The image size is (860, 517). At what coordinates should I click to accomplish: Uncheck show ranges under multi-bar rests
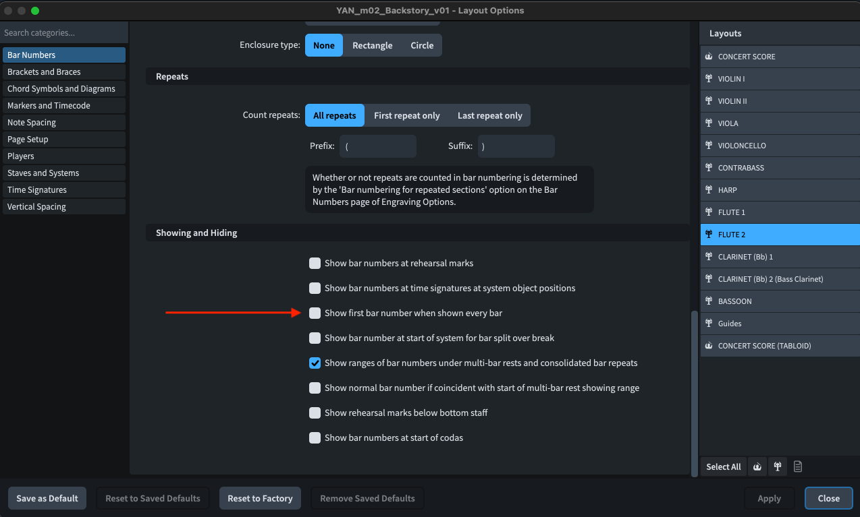point(315,363)
